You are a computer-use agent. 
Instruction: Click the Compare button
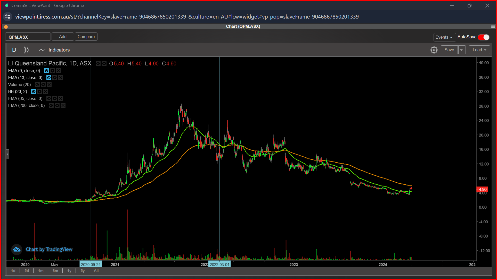point(86,37)
